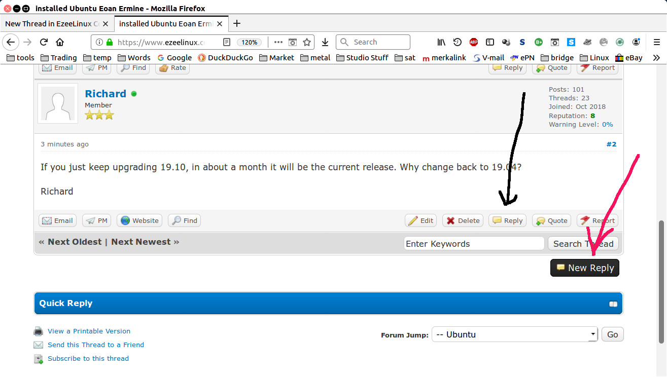Screen dimensions: 667x377
Task: Open the Firefox home page
Action: tap(60, 42)
